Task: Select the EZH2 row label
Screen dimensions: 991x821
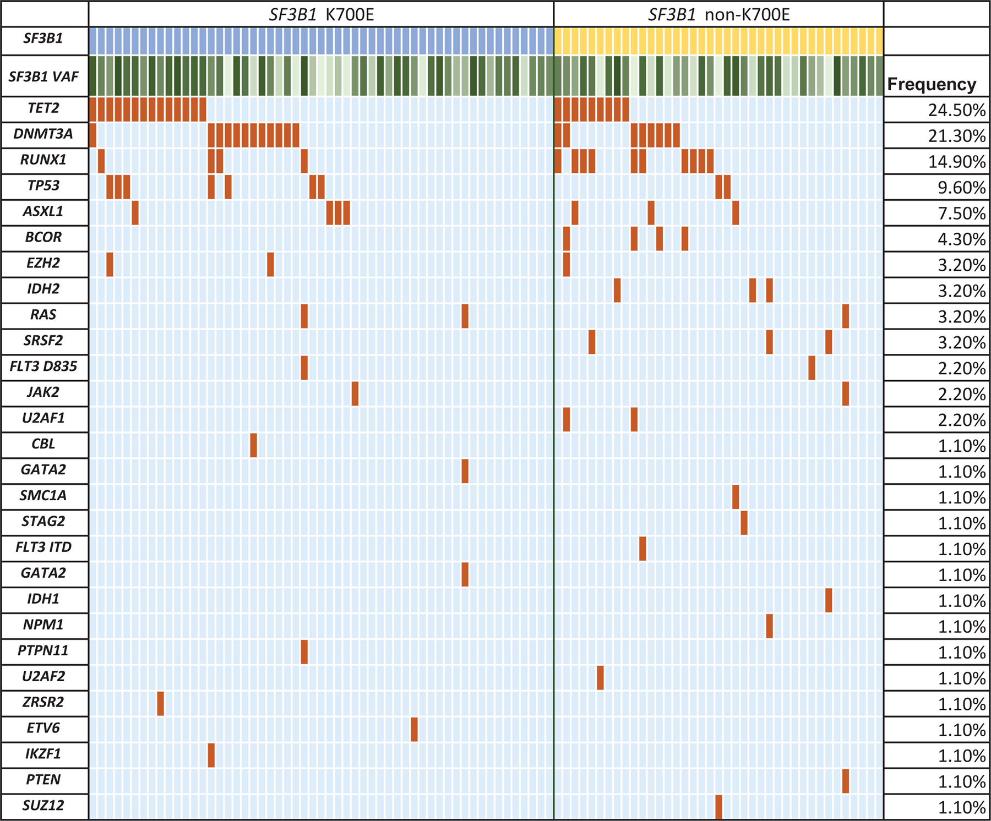Action: click(x=43, y=263)
